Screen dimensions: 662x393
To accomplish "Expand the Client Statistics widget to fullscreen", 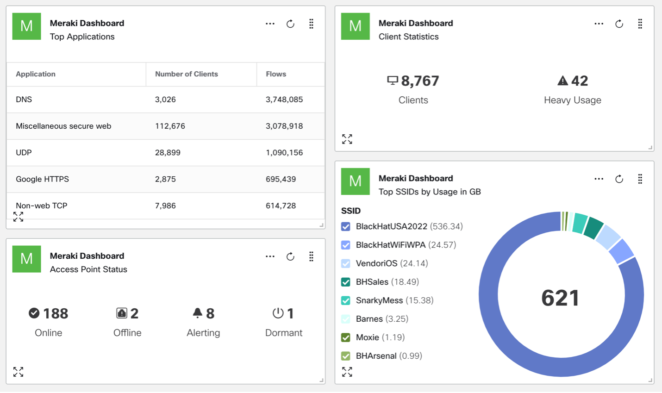I will (347, 139).
